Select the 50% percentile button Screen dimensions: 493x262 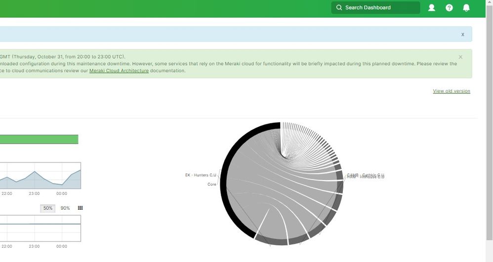pyautogui.click(x=48, y=208)
